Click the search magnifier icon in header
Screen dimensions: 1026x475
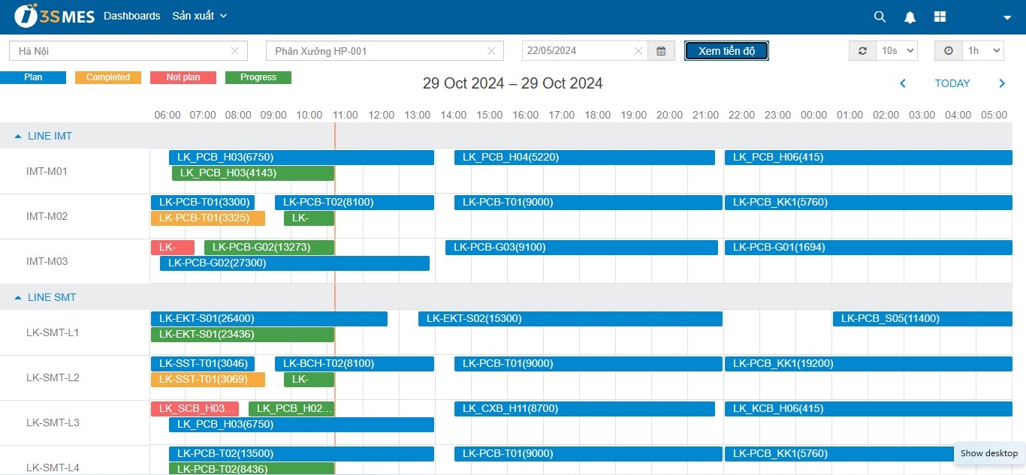[x=880, y=17]
